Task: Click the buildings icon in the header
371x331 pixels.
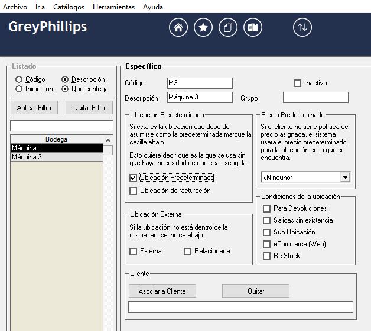Action: (x=252, y=27)
